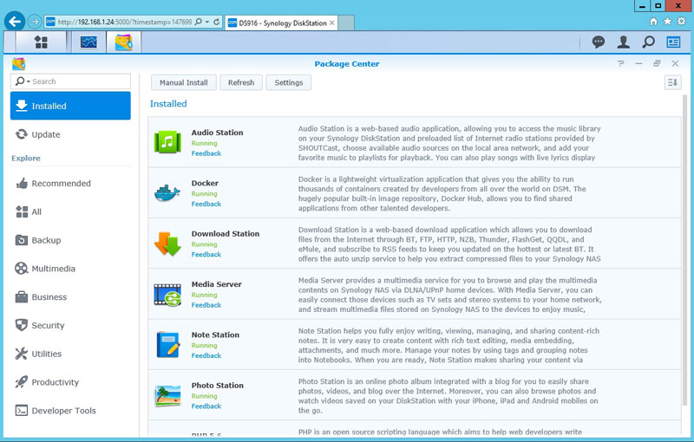Click Feedback link under Media Server
The height and width of the screenshot is (442, 694).
(206, 305)
